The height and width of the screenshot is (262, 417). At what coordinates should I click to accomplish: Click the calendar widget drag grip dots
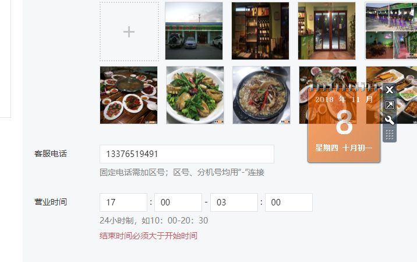(390, 135)
